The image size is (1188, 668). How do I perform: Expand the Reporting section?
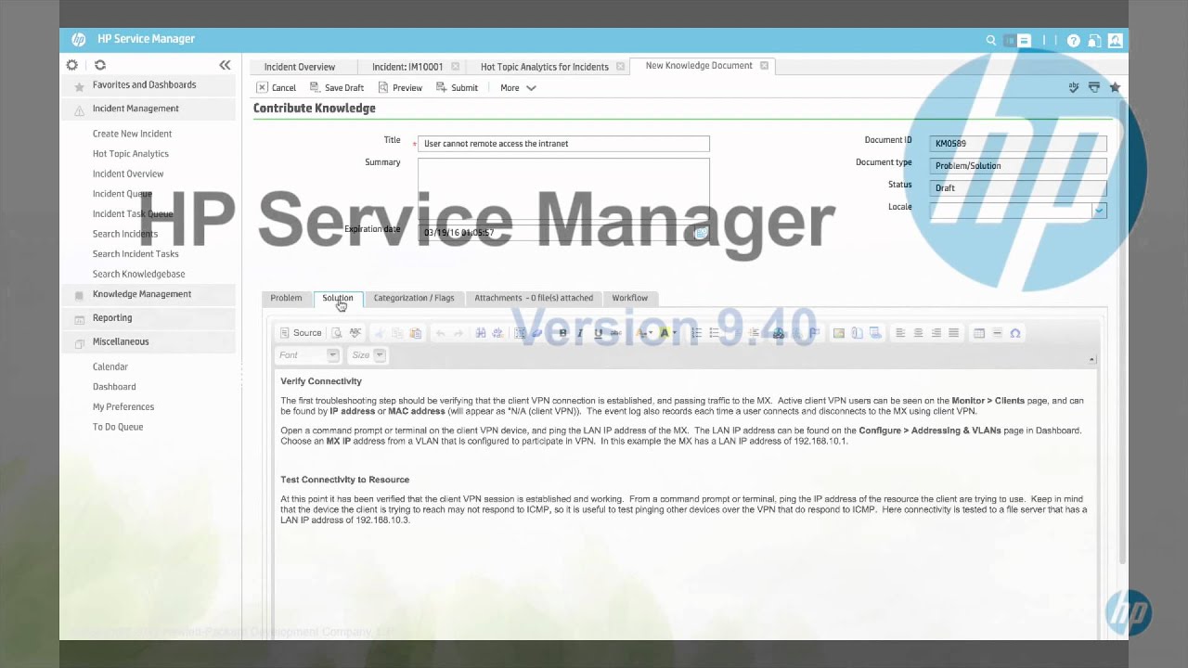click(150, 318)
